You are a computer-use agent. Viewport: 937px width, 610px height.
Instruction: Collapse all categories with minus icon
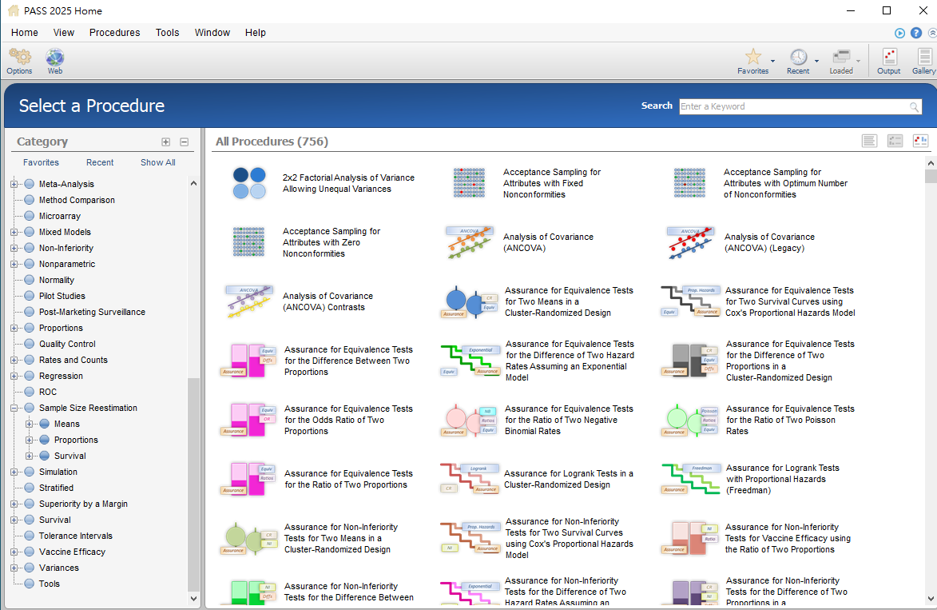coord(184,142)
